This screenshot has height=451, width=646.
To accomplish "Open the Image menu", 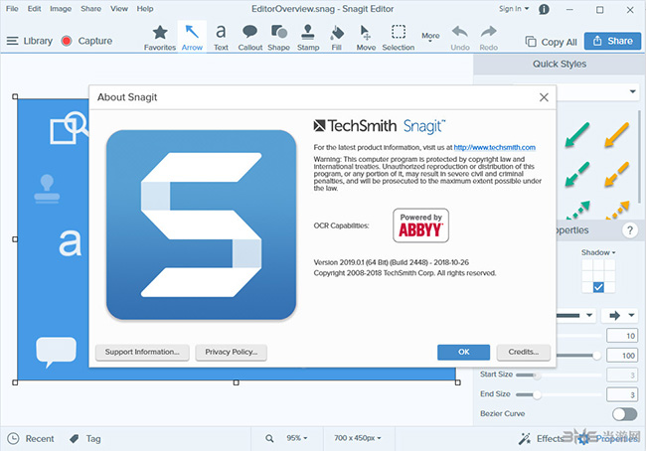I will coord(61,9).
